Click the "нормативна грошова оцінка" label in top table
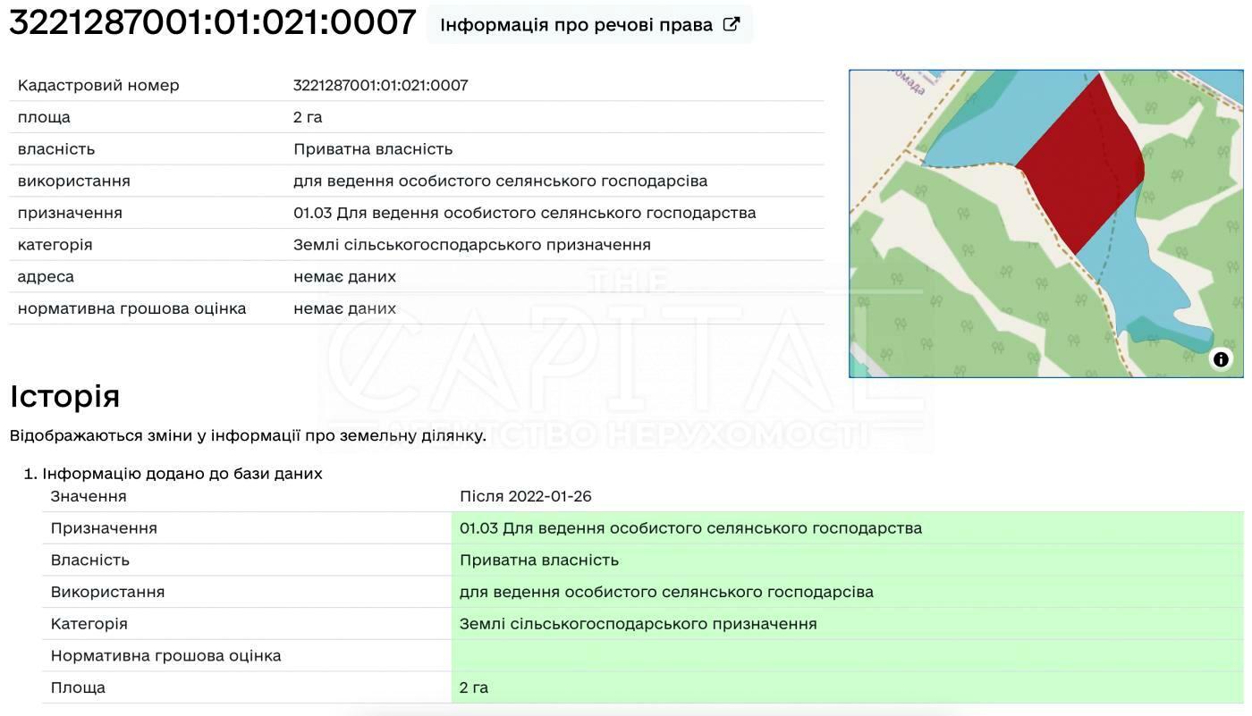Screen dimensions: 1252x716 [131, 308]
